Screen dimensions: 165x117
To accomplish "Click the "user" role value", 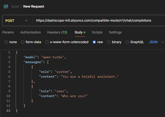I will [60, 91].
